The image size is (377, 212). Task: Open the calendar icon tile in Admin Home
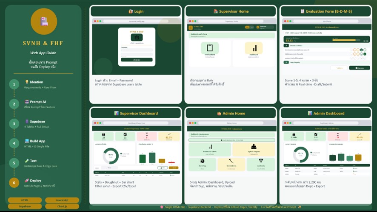(x=261, y=164)
